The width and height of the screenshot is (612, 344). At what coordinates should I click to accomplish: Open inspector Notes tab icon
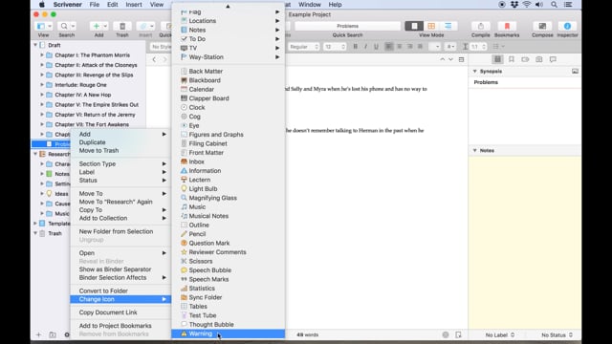tap(497, 59)
